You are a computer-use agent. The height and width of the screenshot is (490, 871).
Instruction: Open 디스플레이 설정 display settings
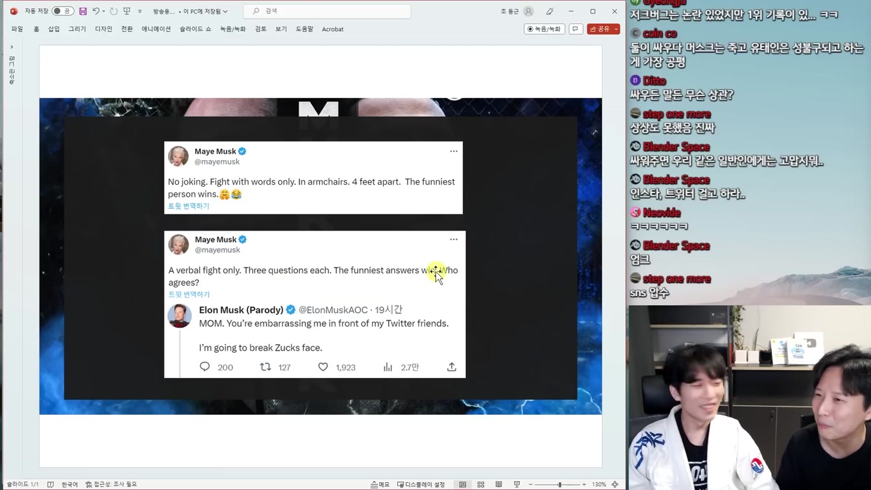point(421,484)
